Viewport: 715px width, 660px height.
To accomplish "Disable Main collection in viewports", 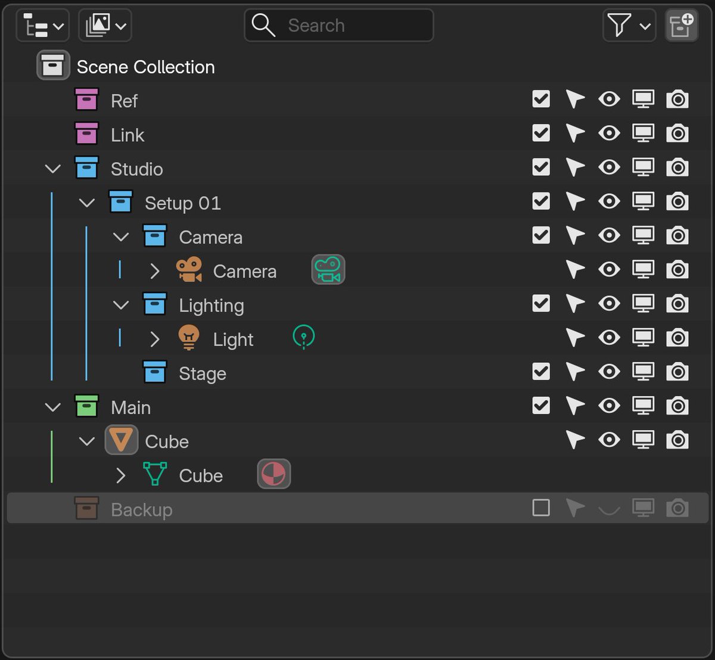I will click(643, 406).
